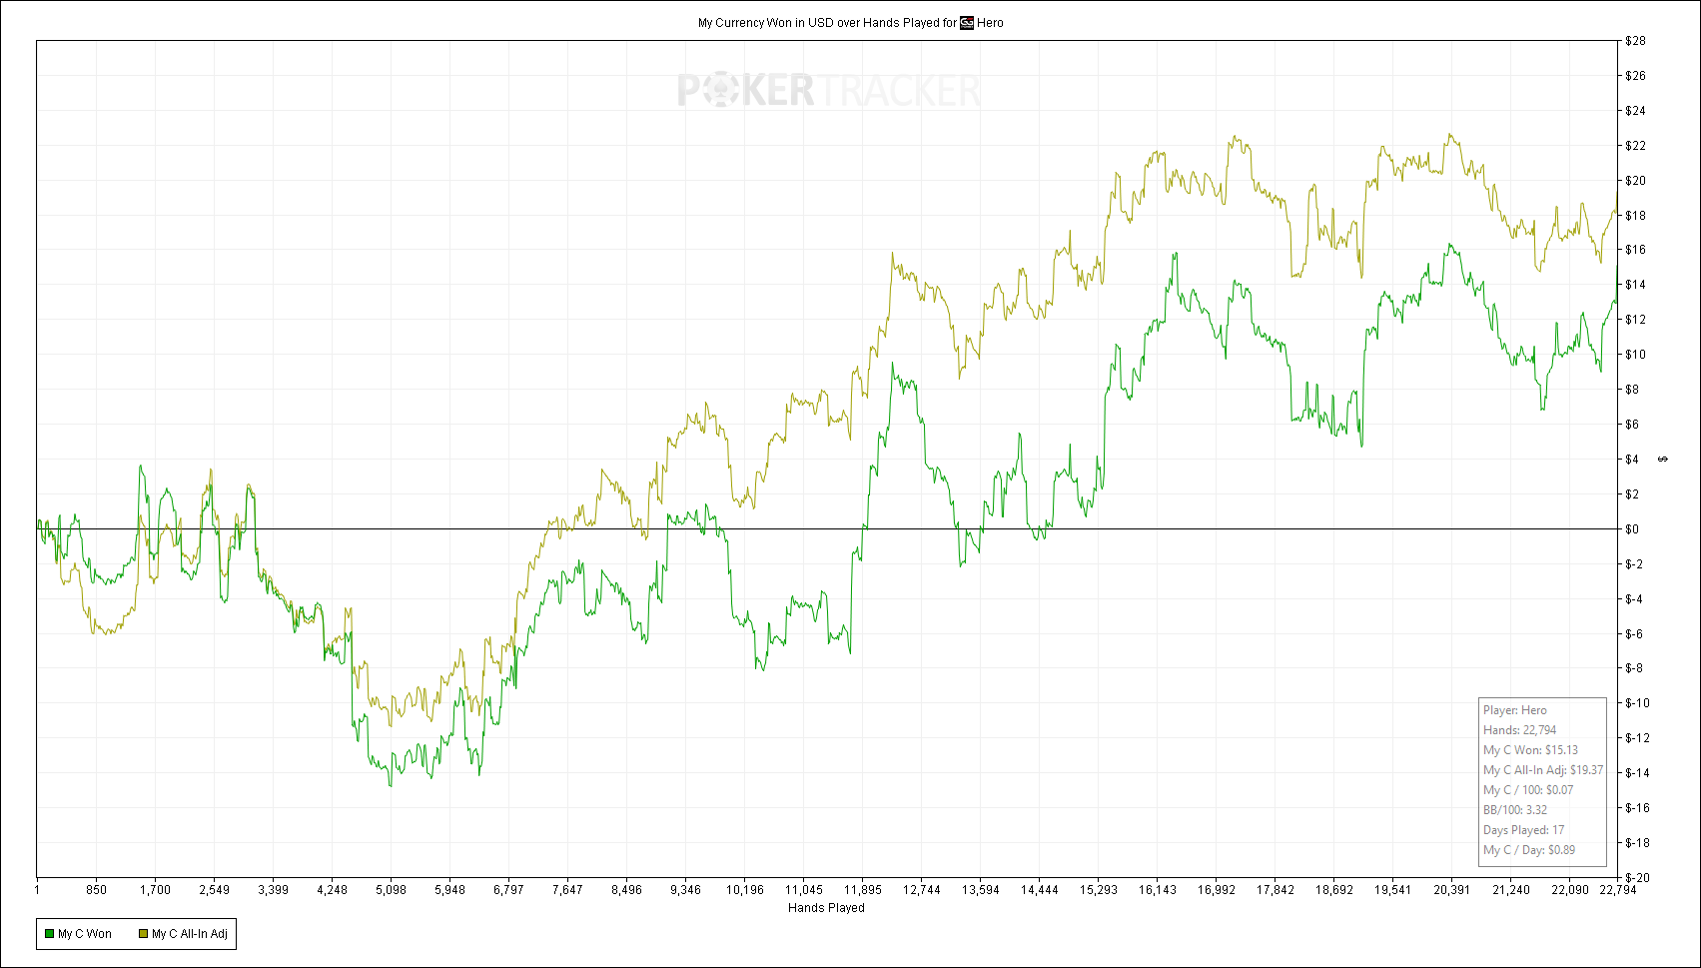
Task: Click the y-axis tick '$22'
Action: pyautogui.click(x=1635, y=146)
